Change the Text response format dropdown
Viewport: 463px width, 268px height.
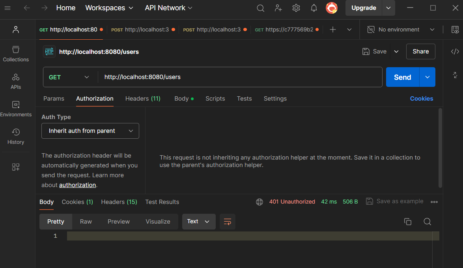[199, 222]
